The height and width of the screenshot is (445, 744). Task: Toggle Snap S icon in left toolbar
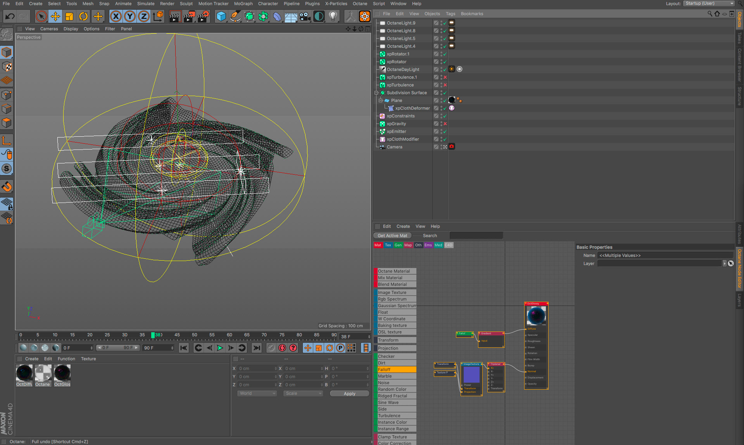coord(7,169)
